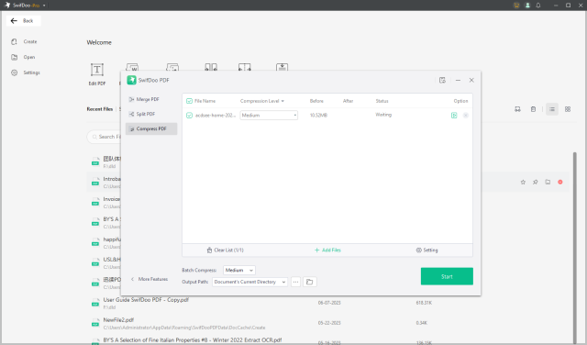
Task: Open the Open section in left sidebar
Action: click(x=23, y=57)
